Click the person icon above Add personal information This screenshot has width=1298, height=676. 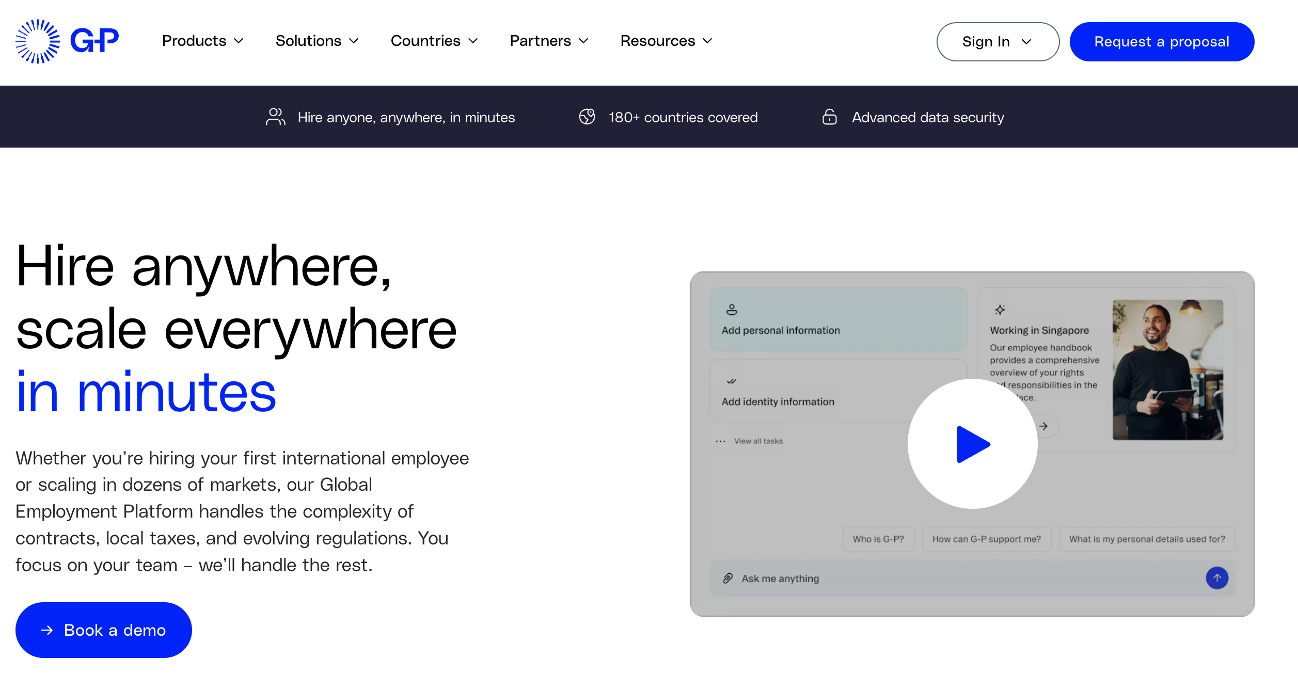(x=732, y=310)
